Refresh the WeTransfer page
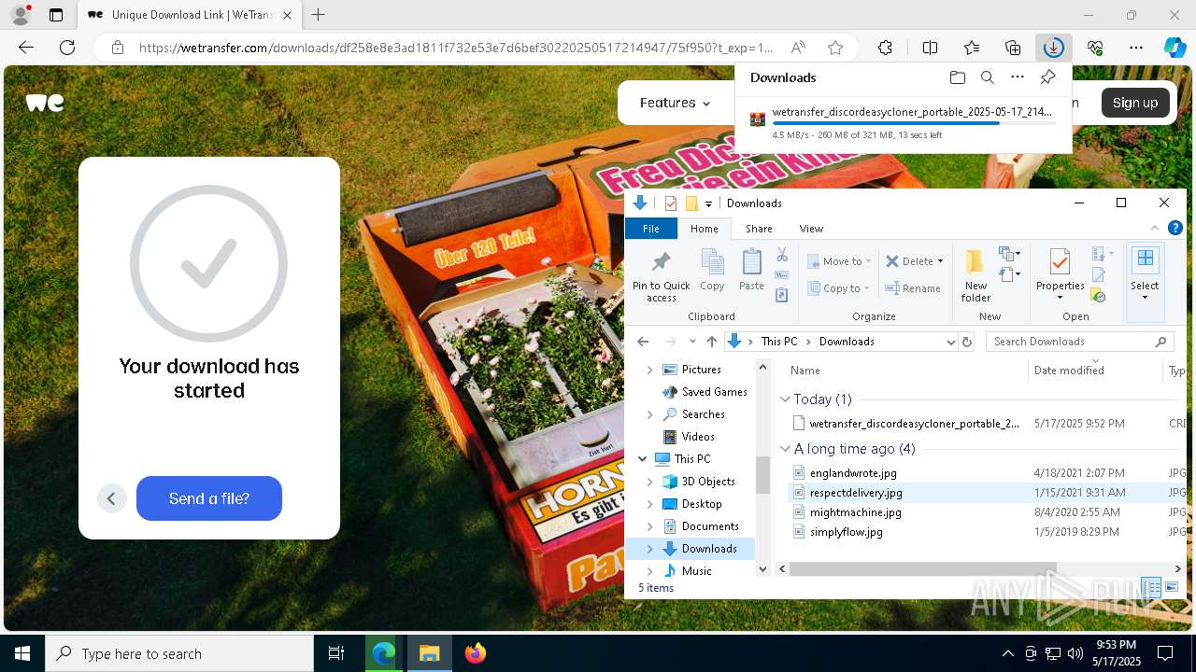 tap(67, 48)
